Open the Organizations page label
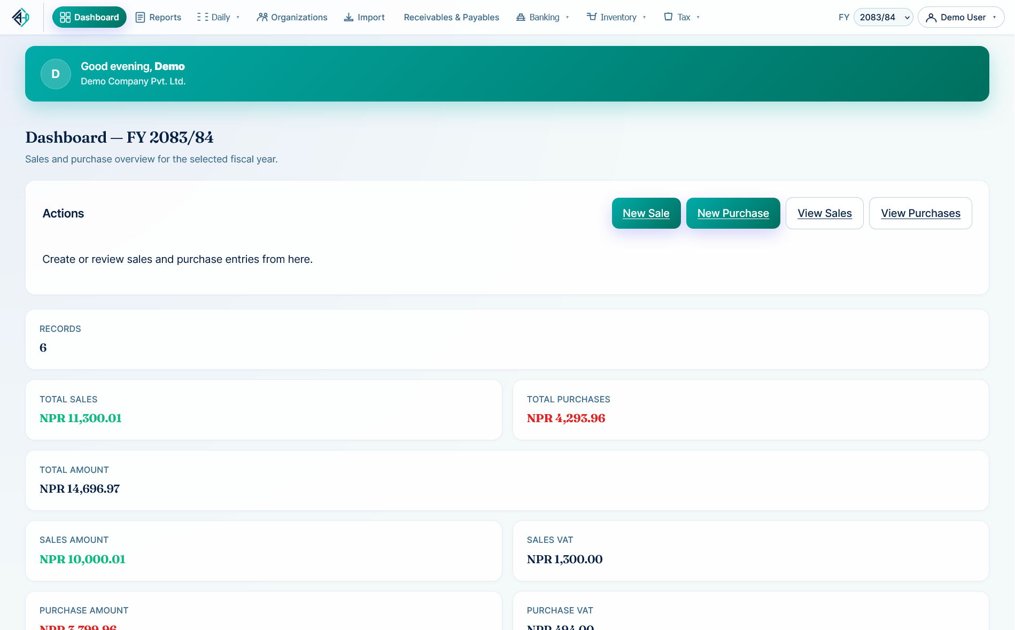The image size is (1015, 630). (299, 17)
